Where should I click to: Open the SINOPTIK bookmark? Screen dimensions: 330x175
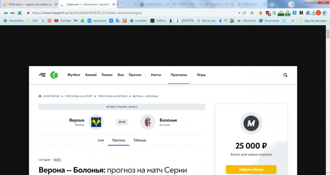pos(185,21)
